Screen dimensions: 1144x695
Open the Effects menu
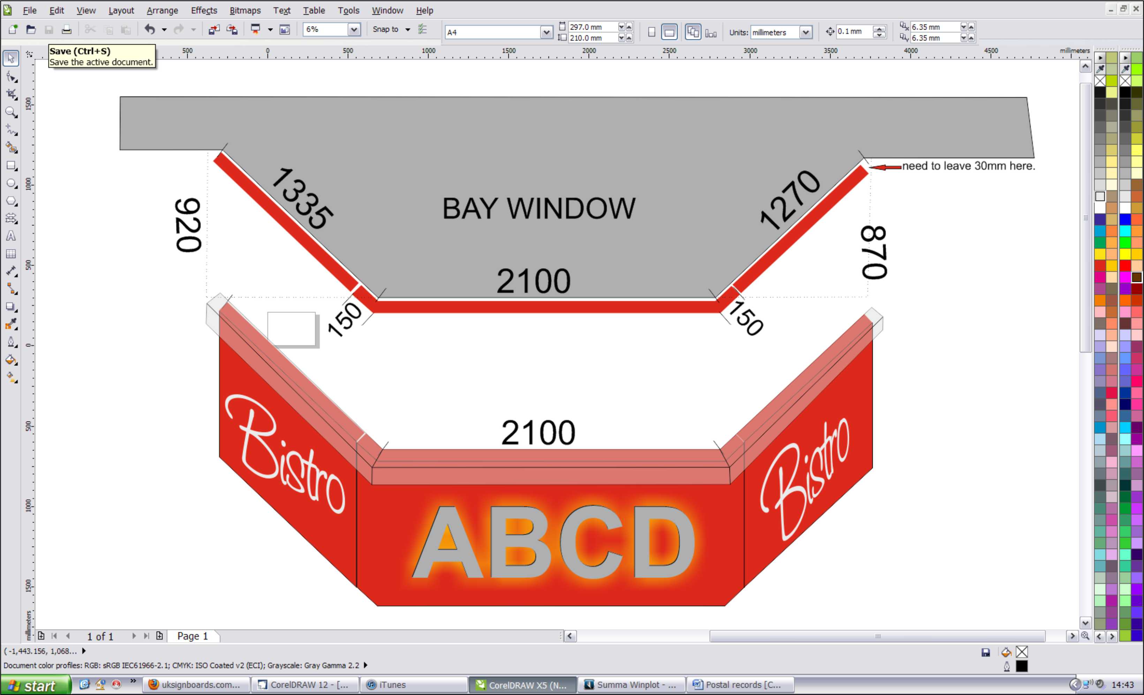point(204,10)
